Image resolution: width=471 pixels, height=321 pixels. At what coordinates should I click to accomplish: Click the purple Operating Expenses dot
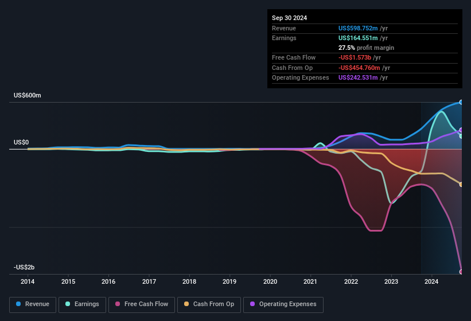pyautogui.click(x=252, y=304)
